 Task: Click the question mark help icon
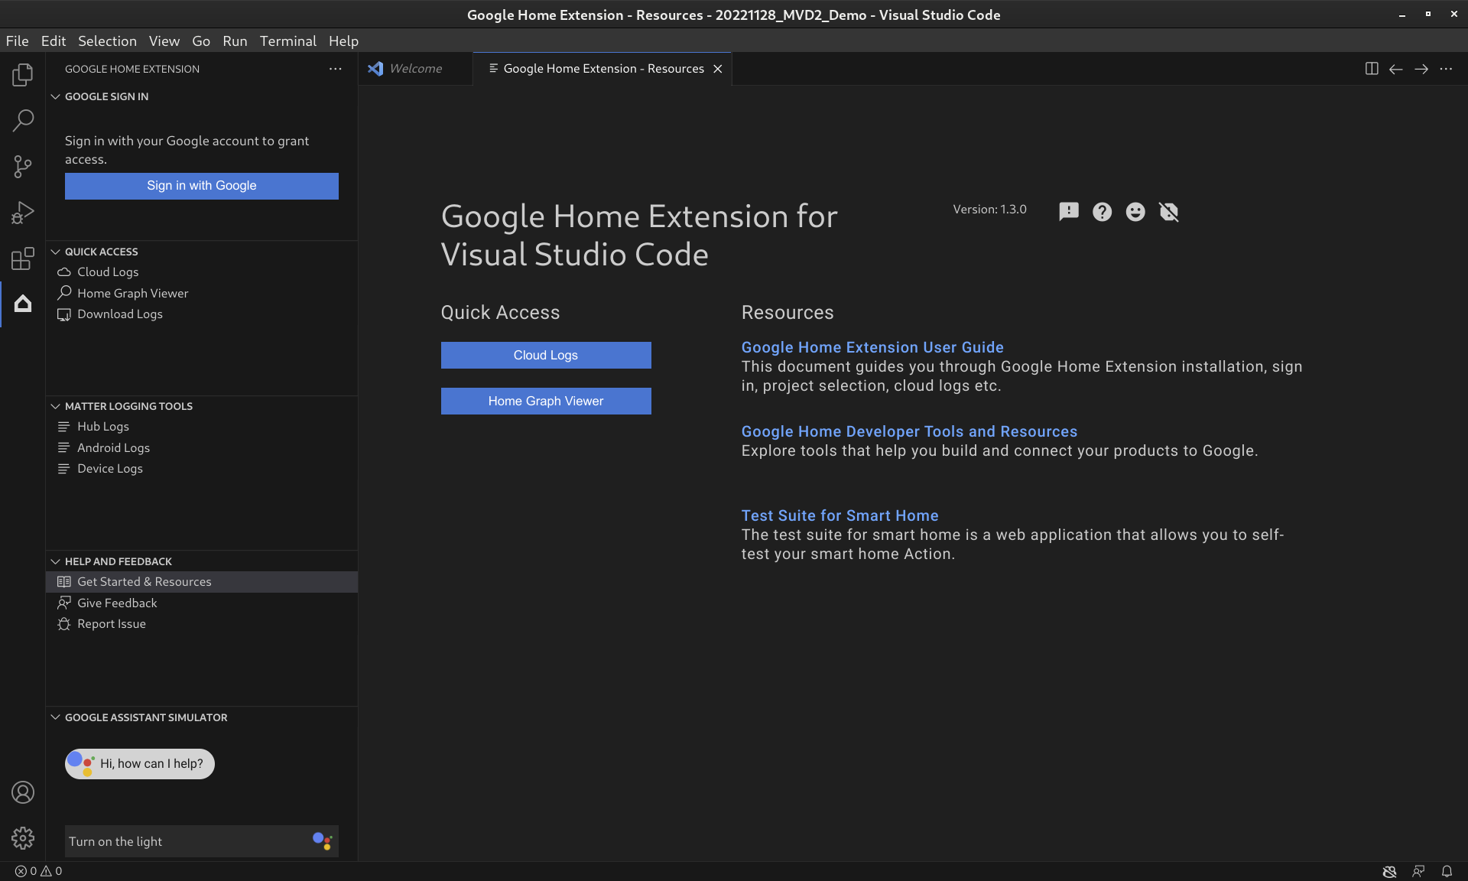click(x=1102, y=210)
